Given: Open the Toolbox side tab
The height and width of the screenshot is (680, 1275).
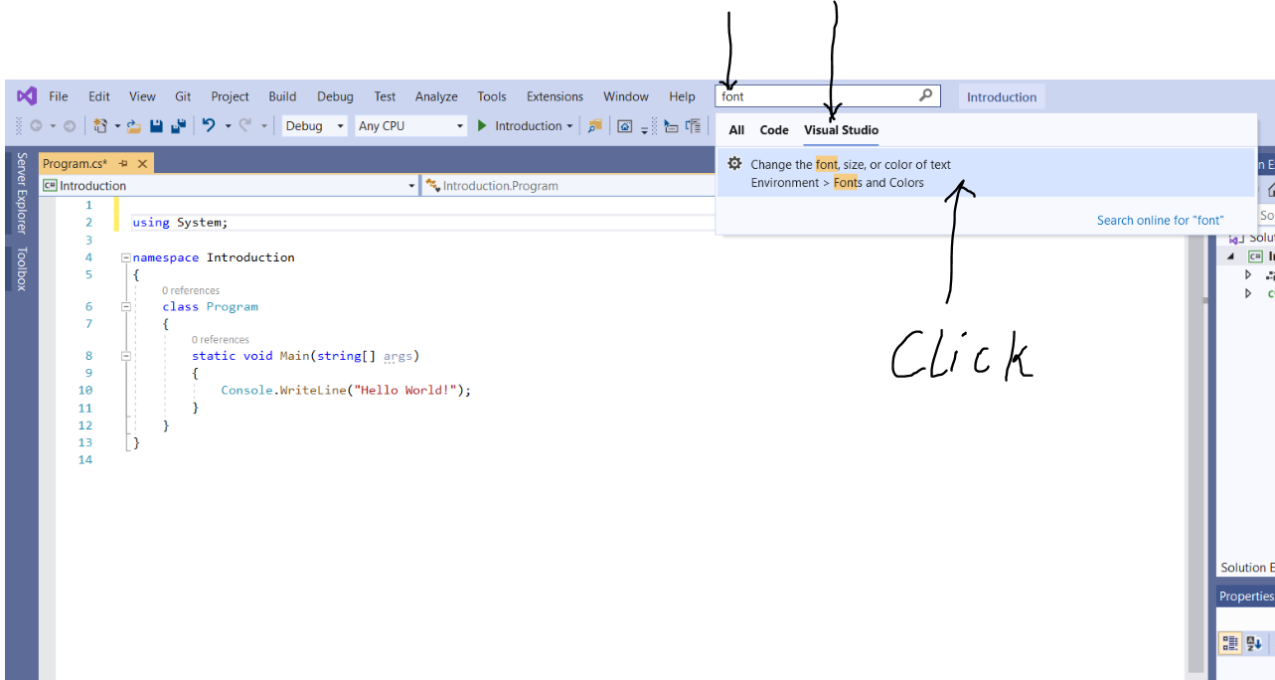Looking at the screenshot, I should tap(22, 267).
